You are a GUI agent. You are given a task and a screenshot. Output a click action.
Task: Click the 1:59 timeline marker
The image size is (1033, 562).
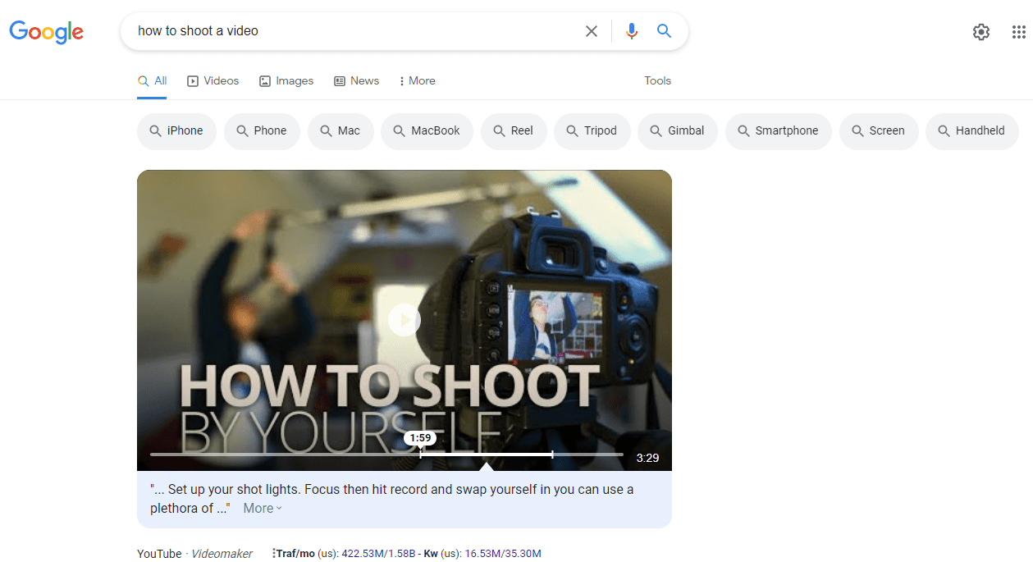[421, 439]
